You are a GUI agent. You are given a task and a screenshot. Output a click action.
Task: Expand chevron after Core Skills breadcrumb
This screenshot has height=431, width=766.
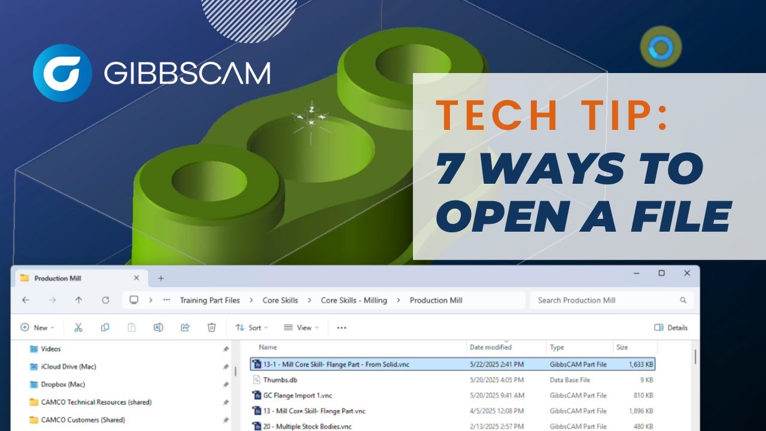tap(309, 300)
